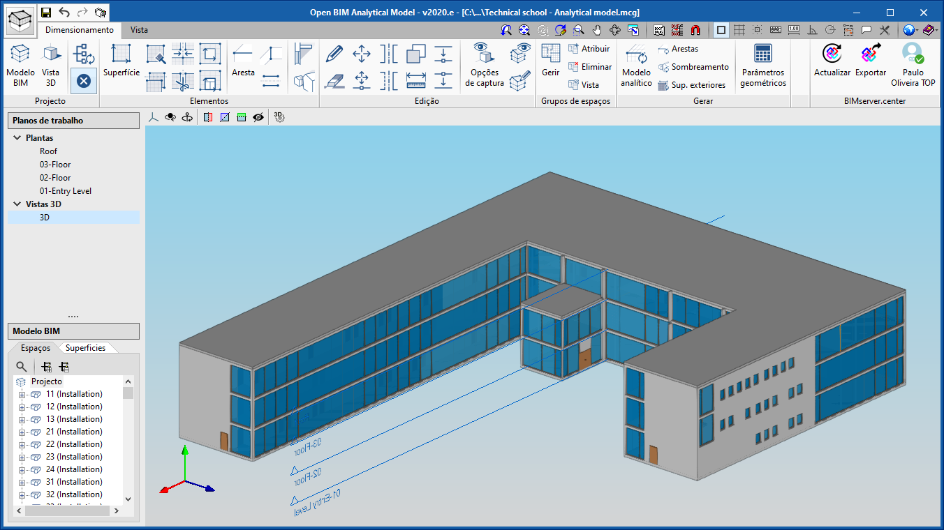Pick the eraser tool in Edição group
The image size is (944, 530).
click(334, 81)
